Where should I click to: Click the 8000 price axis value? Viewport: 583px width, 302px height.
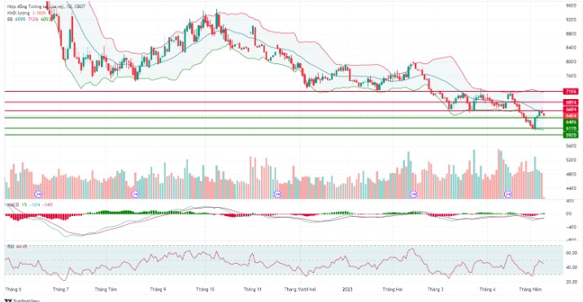[x=571, y=62]
